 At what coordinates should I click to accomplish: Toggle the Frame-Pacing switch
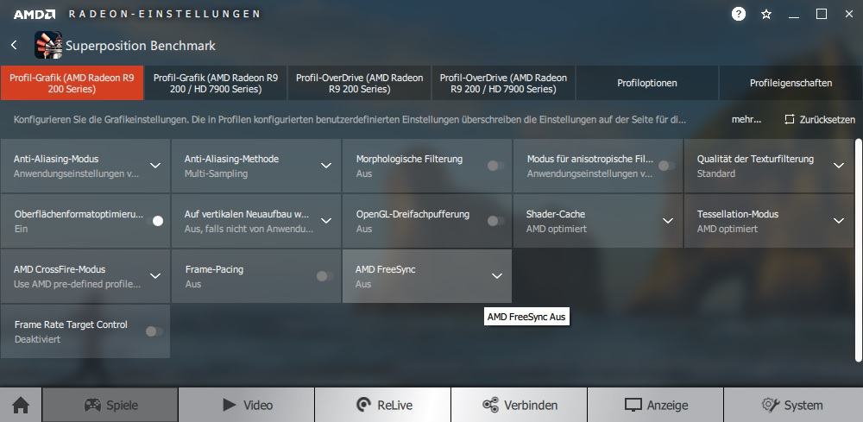(324, 276)
